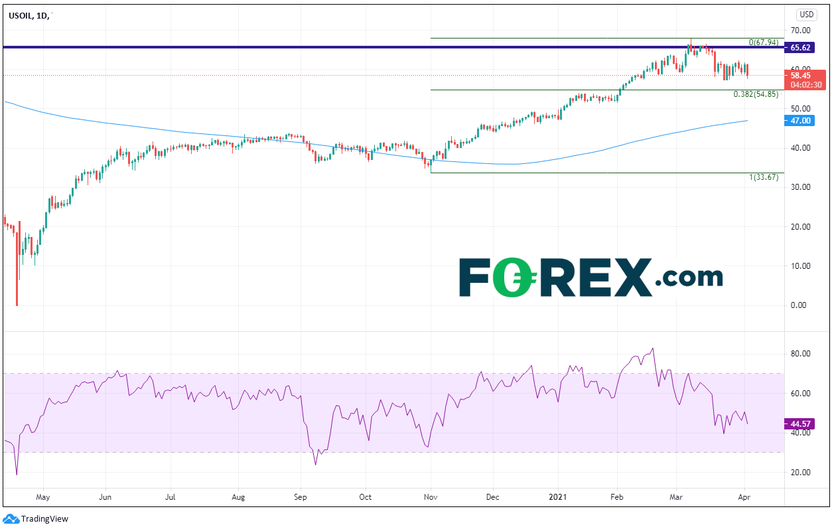The height and width of the screenshot is (531, 834).
Task: Click the 2021 year label on time axis
Action: tap(558, 496)
